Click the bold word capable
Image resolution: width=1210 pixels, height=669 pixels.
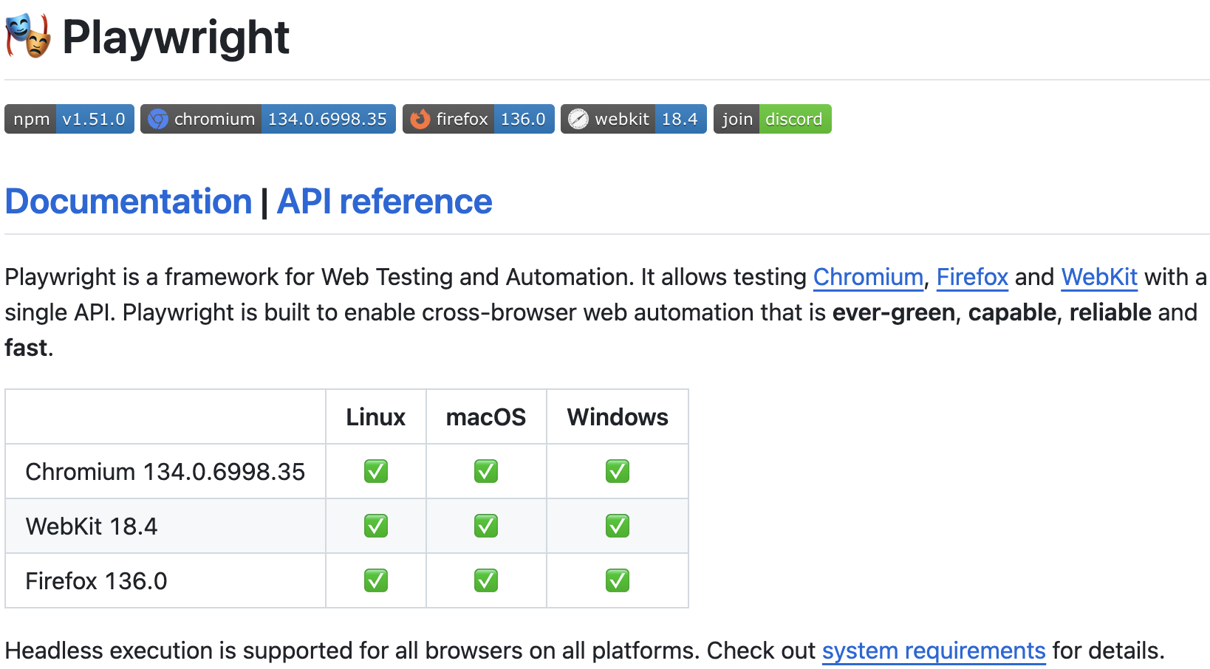click(1012, 312)
